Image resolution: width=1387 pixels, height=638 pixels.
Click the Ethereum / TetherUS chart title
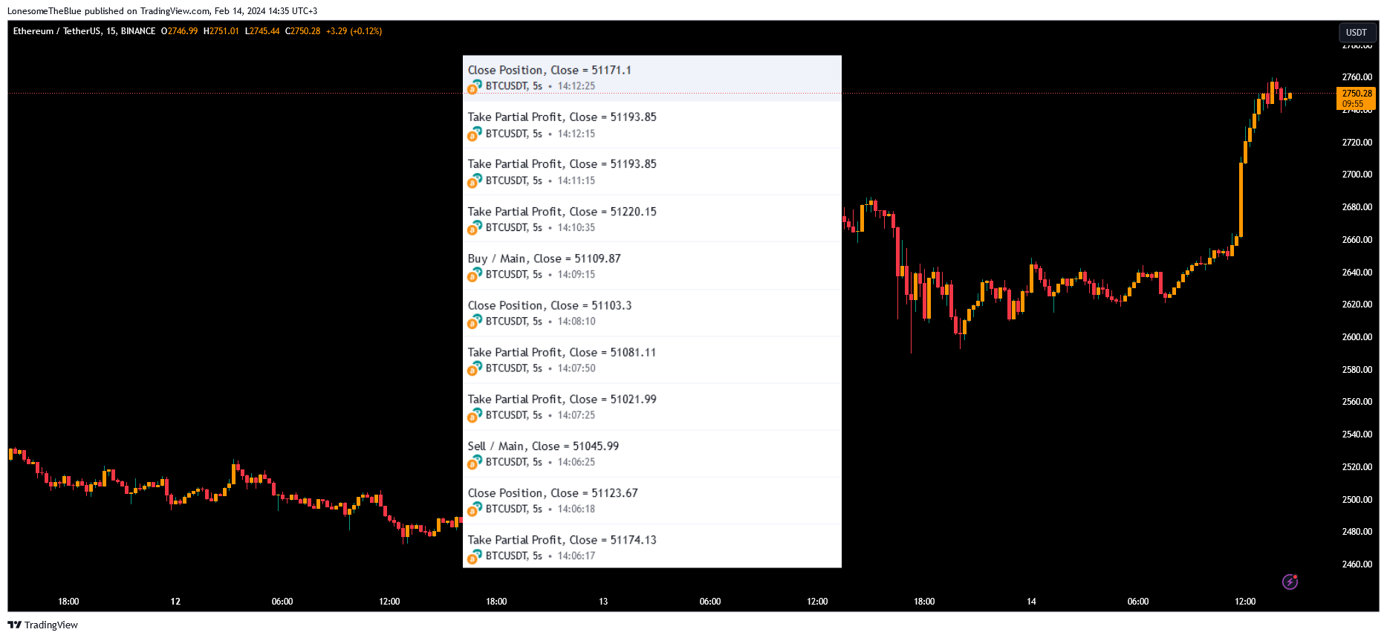pos(84,31)
